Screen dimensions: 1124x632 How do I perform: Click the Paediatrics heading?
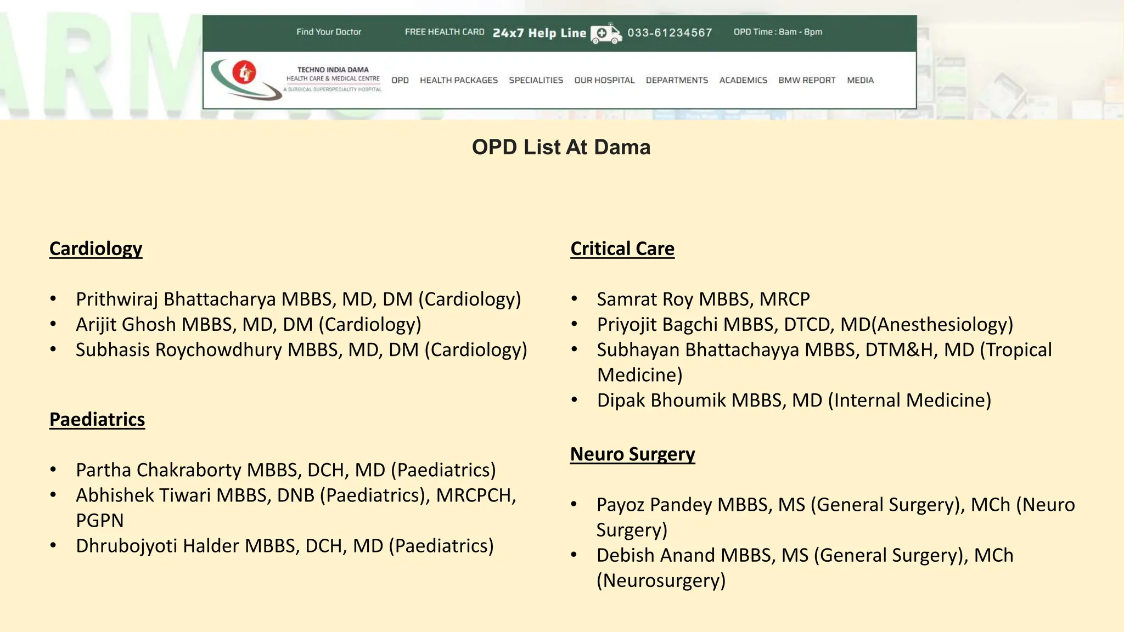tap(97, 419)
